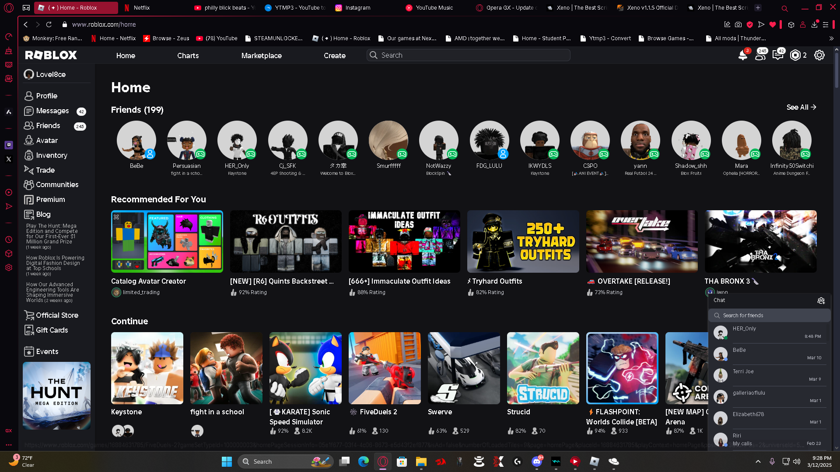Open the Profile sidebar icon
The height and width of the screenshot is (472, 840).
(x=29, y=96)
